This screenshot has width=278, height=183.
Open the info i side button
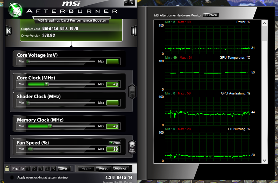pyautogui.click(x=134, y=31)
